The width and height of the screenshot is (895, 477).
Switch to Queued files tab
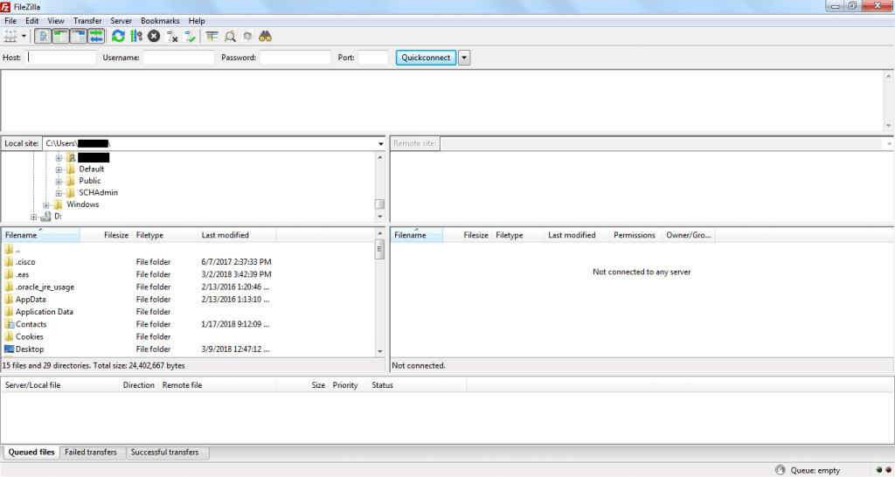(31, 453)
